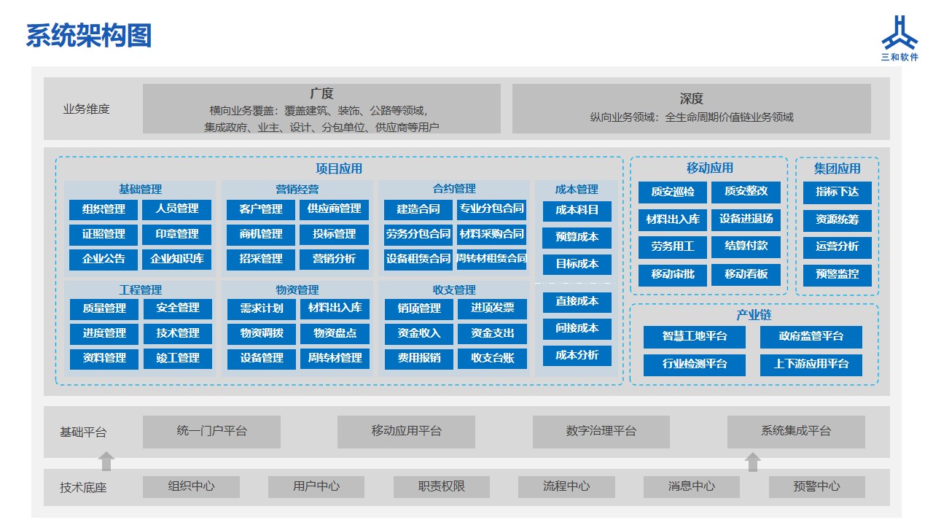The image size is (933, 525).
Task: Select the 组织管理 module box
Action: coord(104,209)
